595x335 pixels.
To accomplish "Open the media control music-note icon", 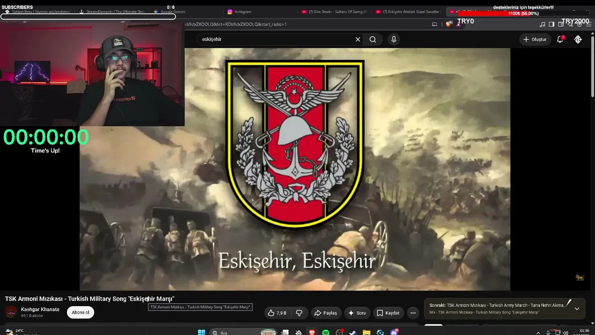I will point(542,24).
